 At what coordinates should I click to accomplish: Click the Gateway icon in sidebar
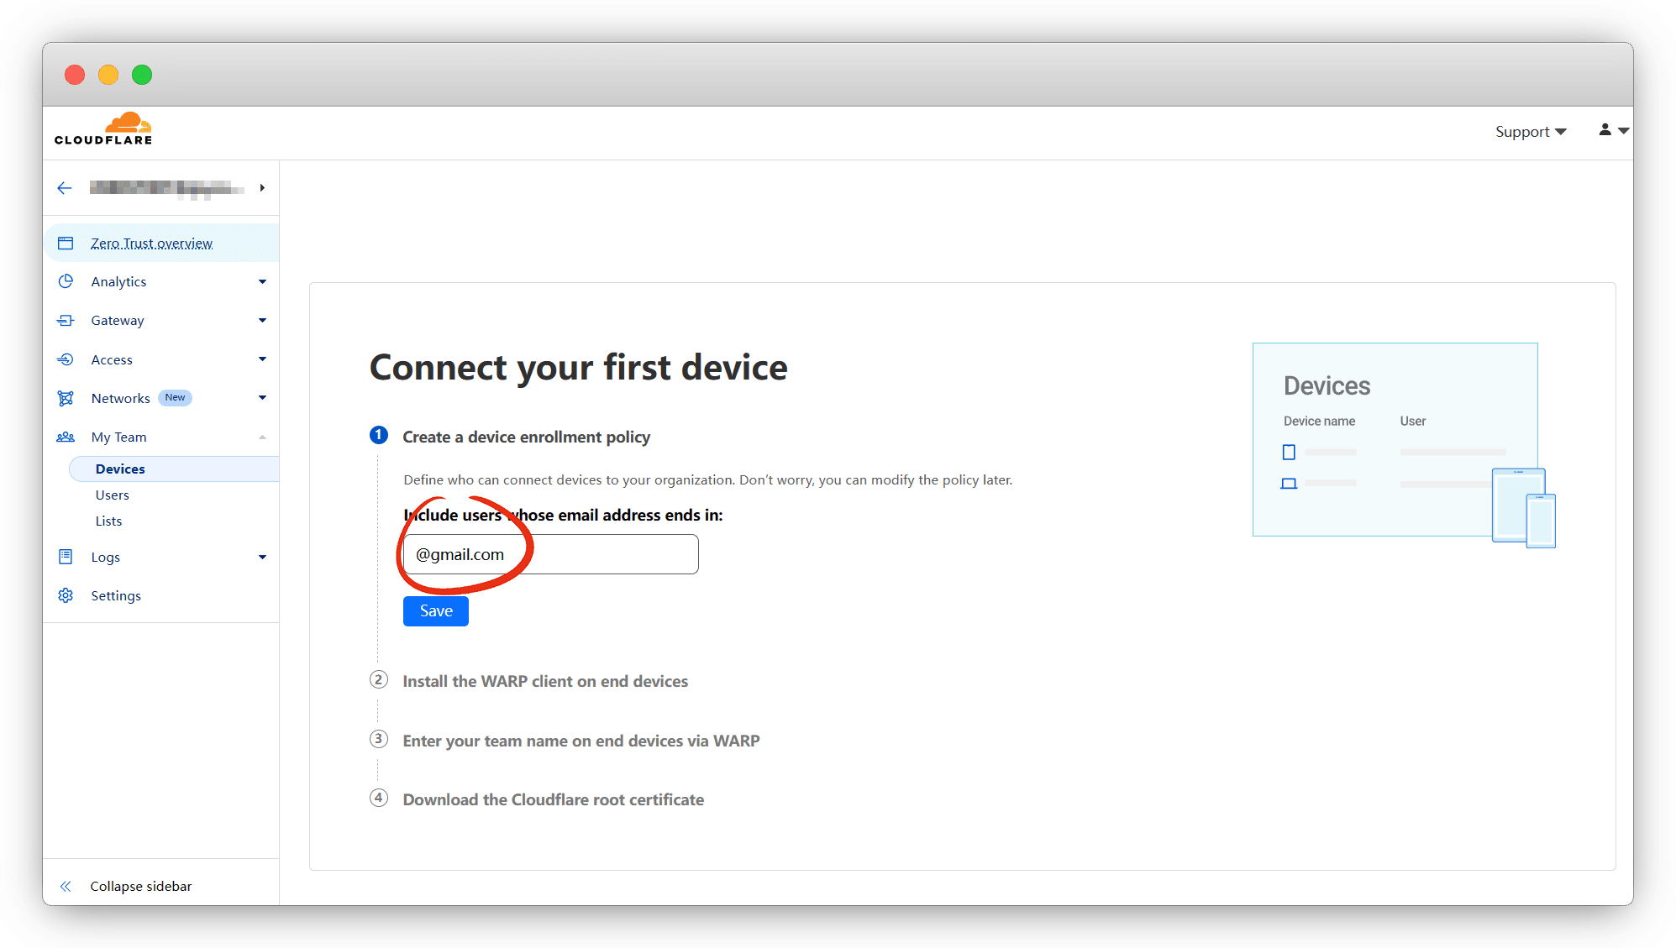point(66,320)
